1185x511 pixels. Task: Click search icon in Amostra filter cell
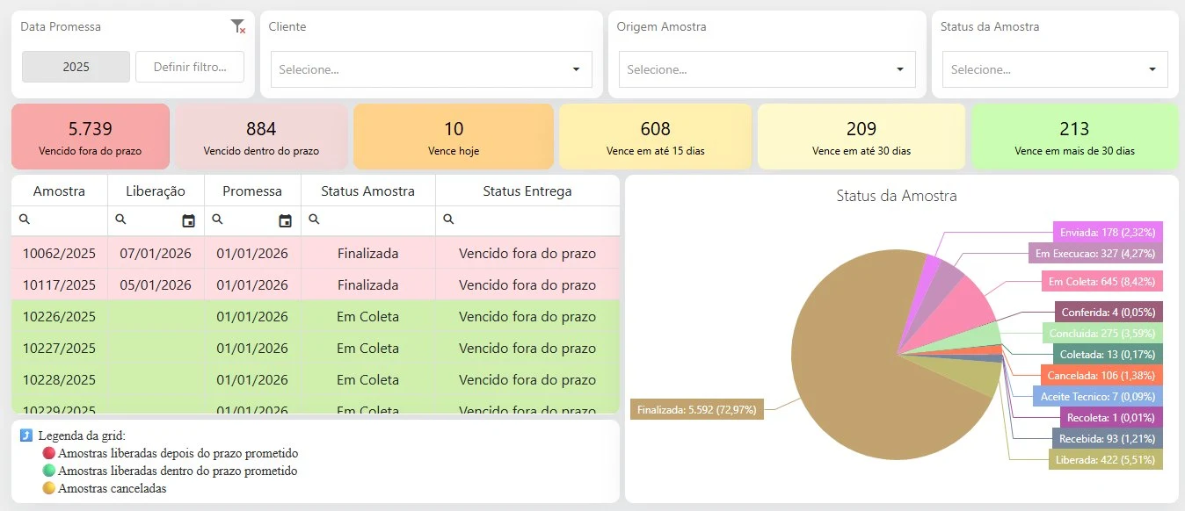tap(24, 220)
